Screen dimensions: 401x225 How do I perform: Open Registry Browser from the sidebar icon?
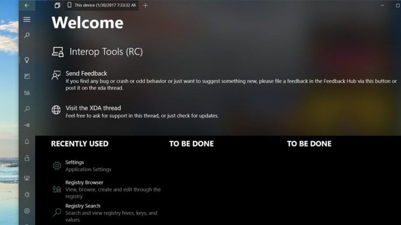click(27, 93)
